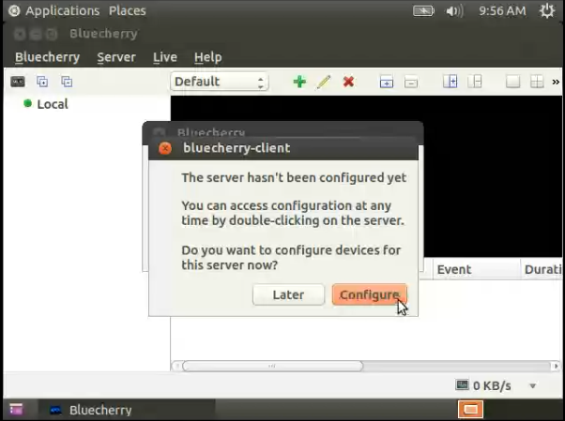Image resolution: width=565 pixels, height=421 pixels.
Task: Click the horizontal scrollbar in event list
Action: pos(273,367)
